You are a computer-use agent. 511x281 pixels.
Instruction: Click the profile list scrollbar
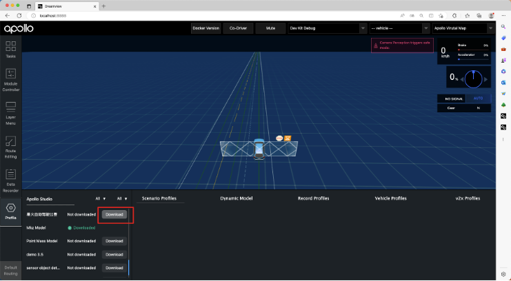129,268
